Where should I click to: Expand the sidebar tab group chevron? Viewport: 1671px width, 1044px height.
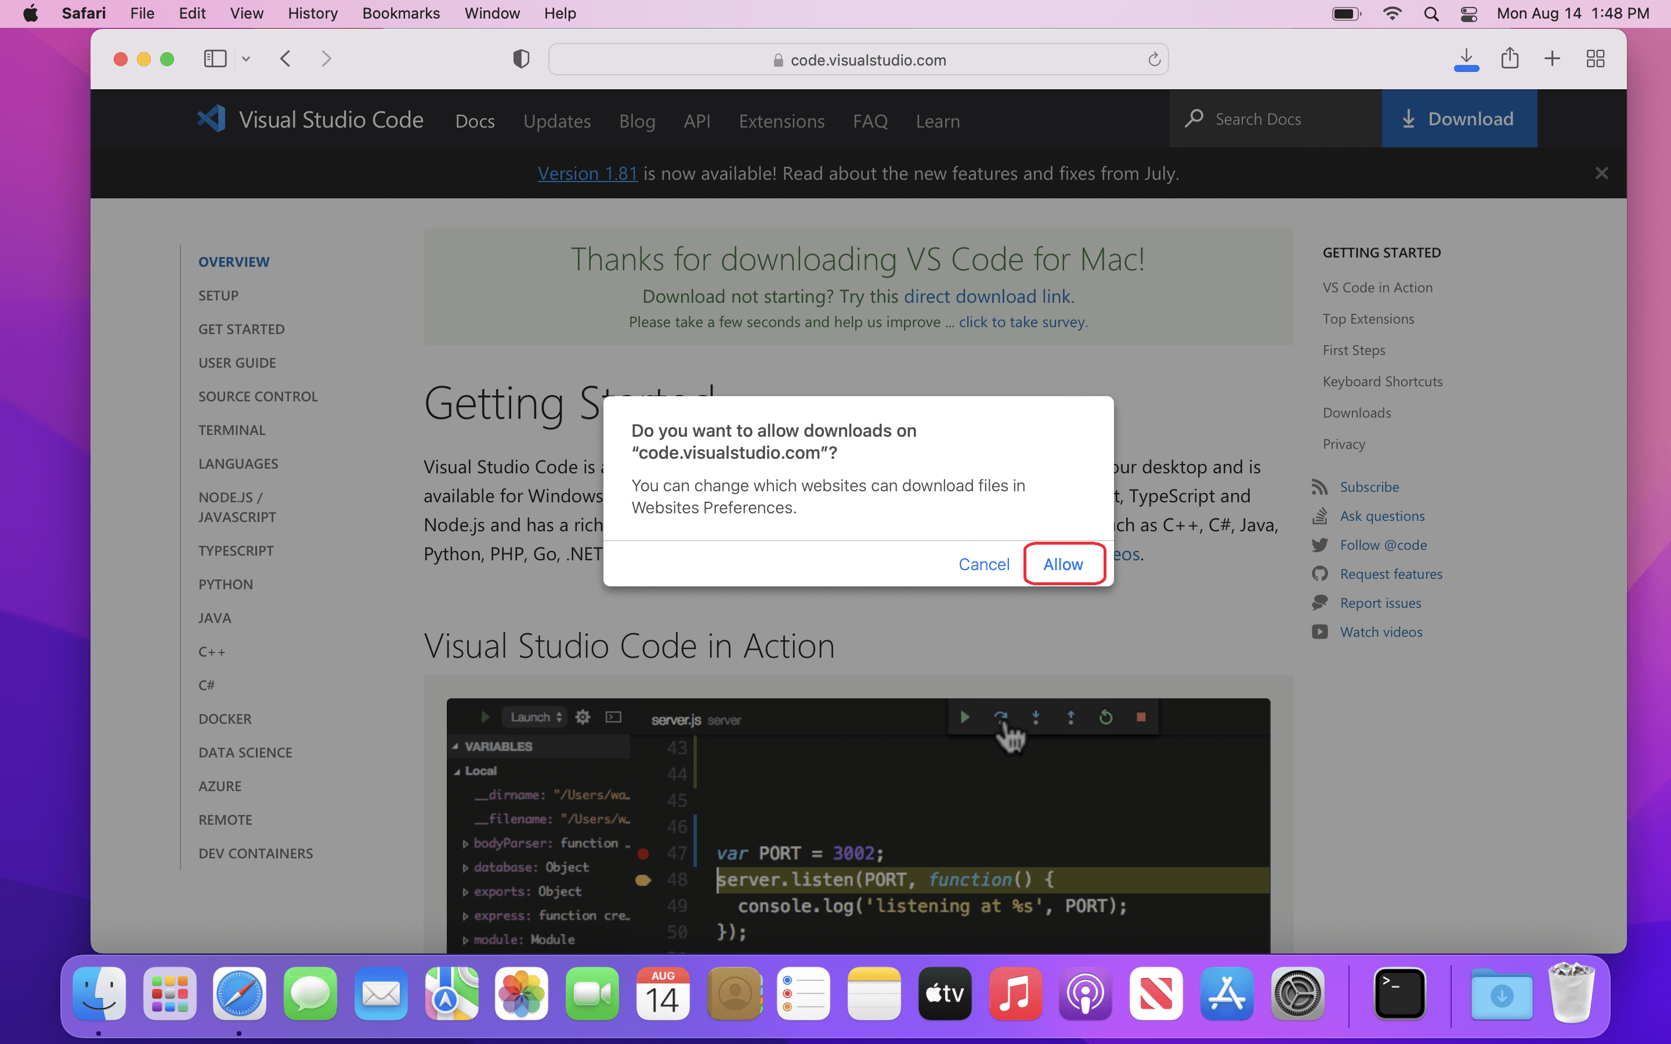tap(246, 59)
